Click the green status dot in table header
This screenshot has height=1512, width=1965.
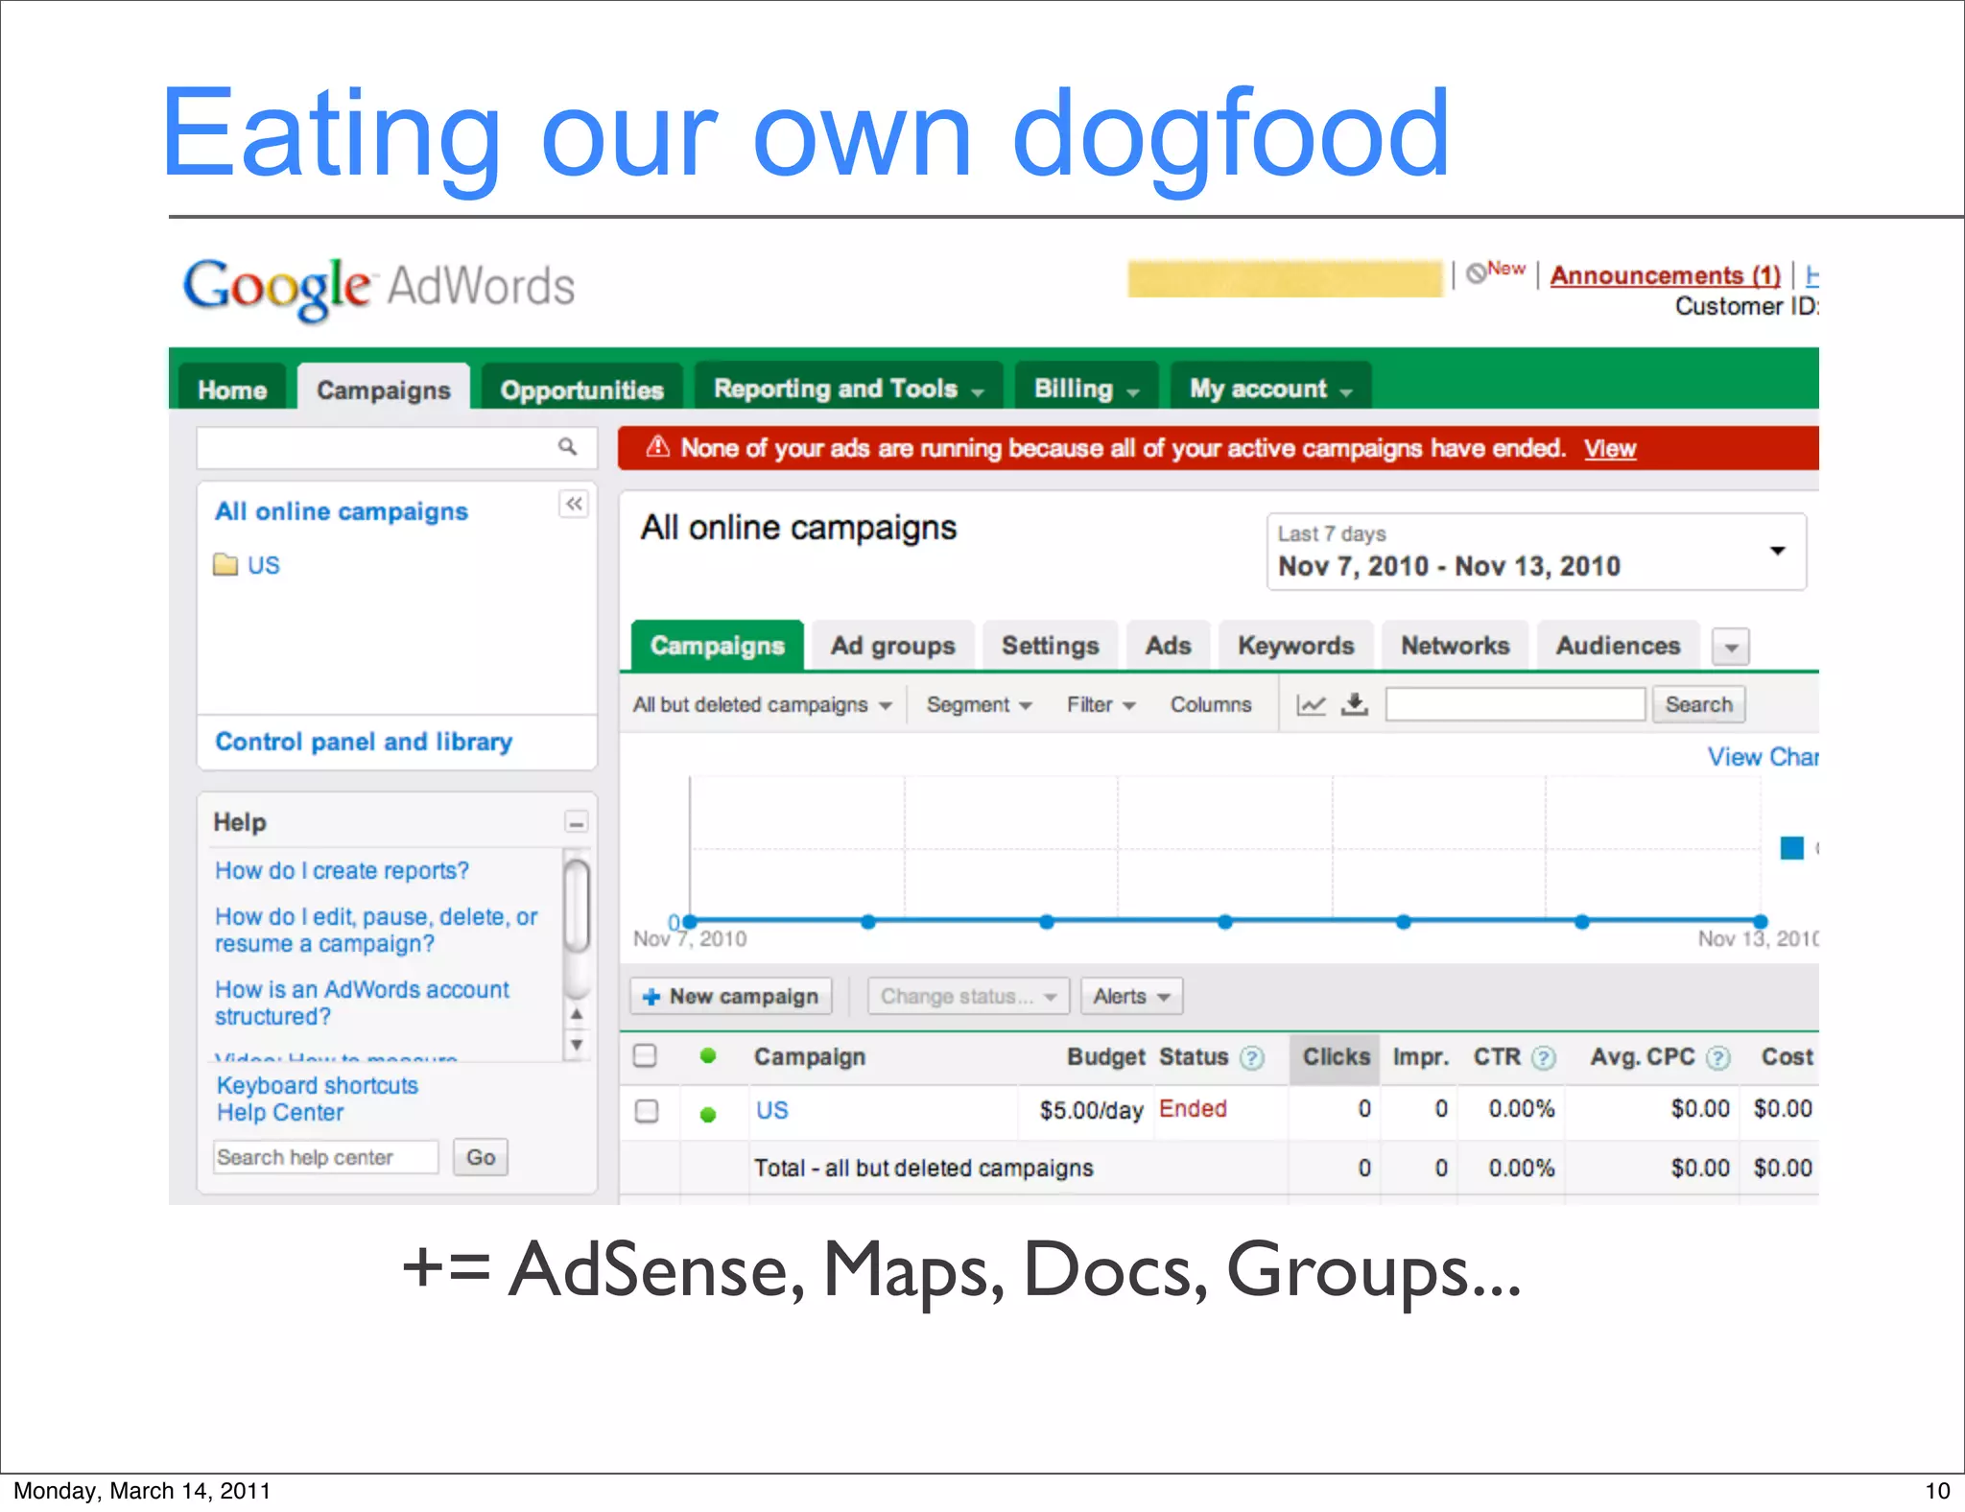(x=708, y=1055)
